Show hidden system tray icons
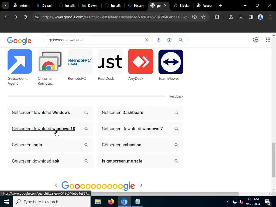Viewport: 276px width, 207px height. coord(228,202)
